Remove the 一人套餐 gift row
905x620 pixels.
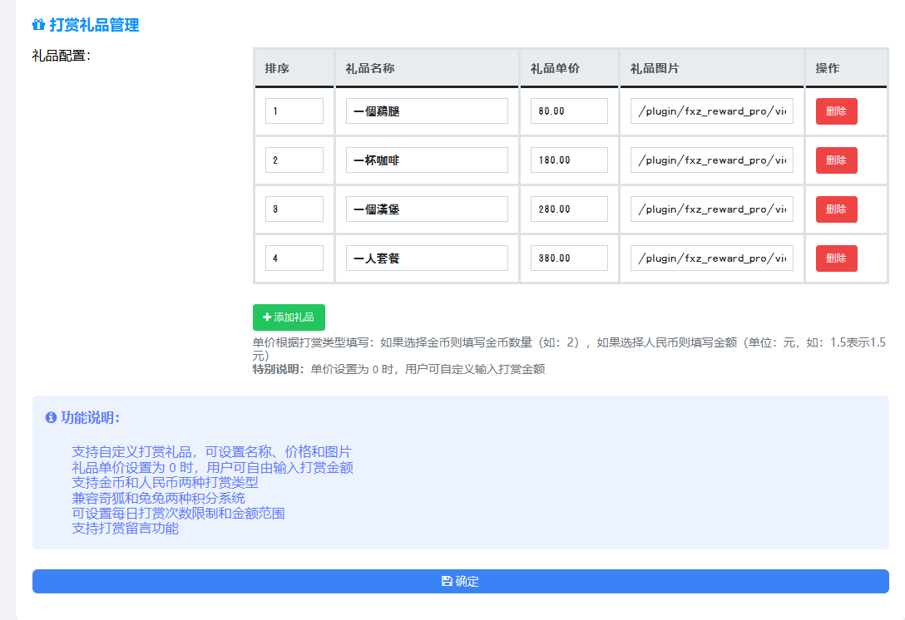point(836,258)
